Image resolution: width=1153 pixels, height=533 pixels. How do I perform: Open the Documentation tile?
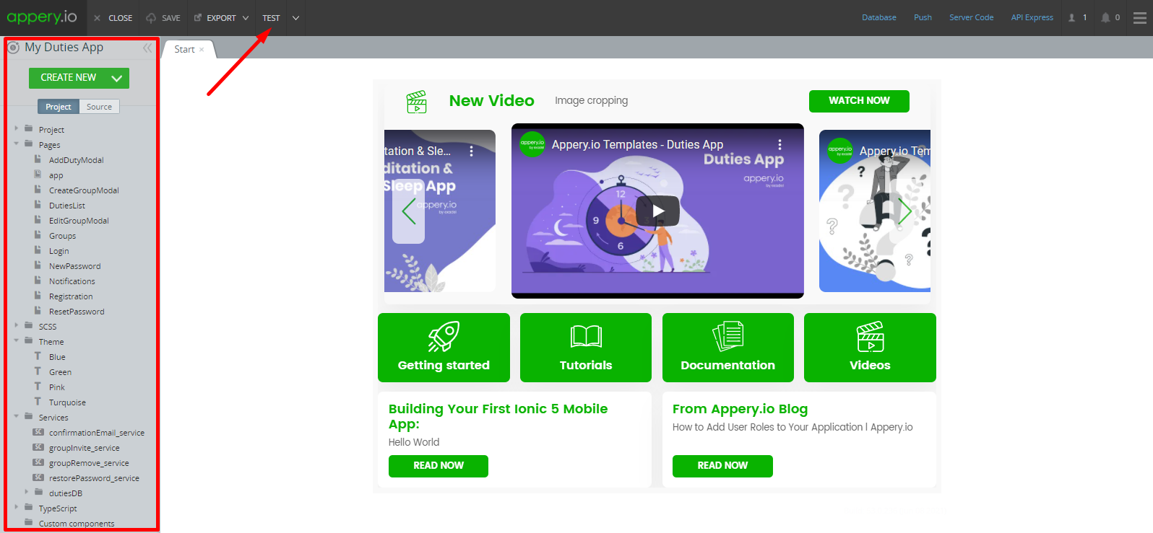tap(728, 348)
